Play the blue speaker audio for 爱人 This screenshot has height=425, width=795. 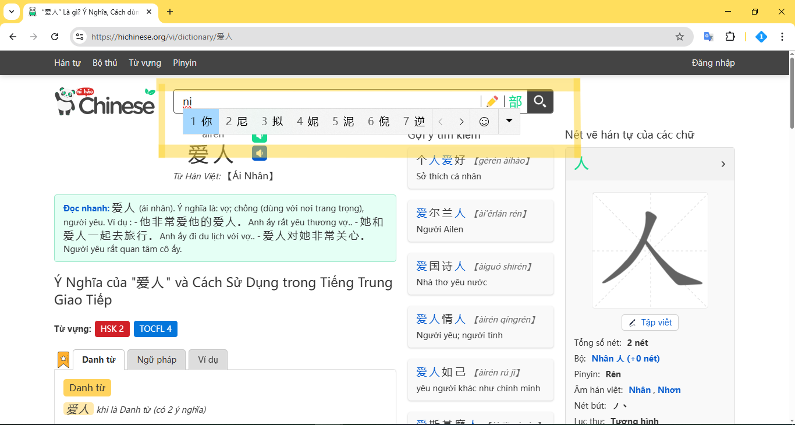[x=260, y=153]
